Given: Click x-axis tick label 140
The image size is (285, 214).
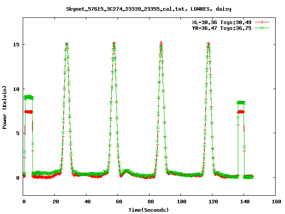Looking at the screenshot, I should click(x=244, y=202).
